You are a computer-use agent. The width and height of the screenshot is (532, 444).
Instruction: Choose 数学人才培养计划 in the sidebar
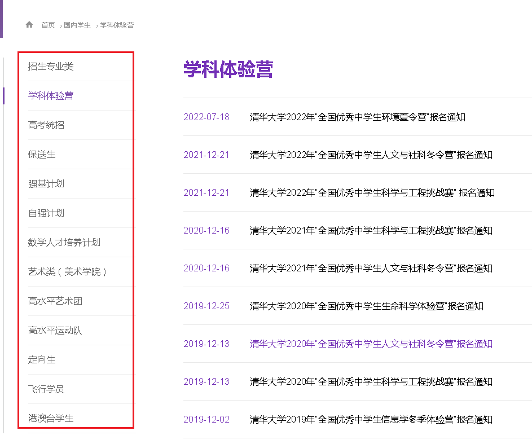click(x=64, y=242)
